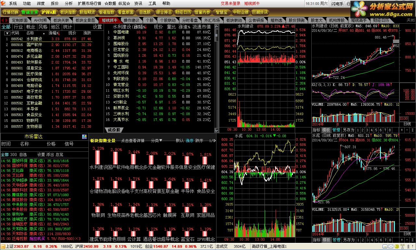Click 高级行情_上海电信1 status entry
The image size is (416, 250).
click(x=269, y=246)
